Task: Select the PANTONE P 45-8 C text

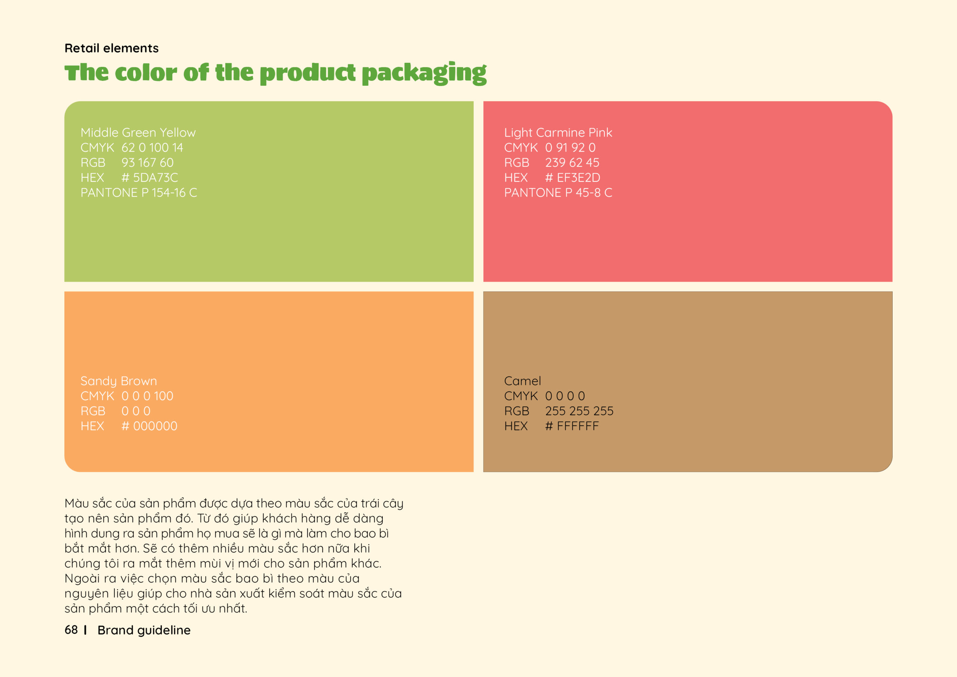Action: coord(558,193)
